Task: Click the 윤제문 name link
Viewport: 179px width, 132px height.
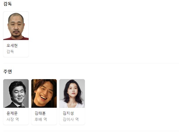Action: coord(12,113)
